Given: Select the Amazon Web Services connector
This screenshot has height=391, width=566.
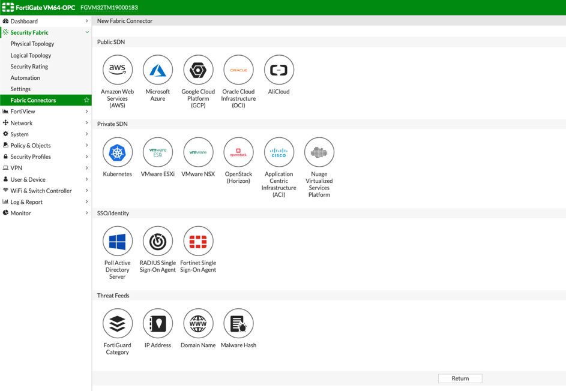Looking at the screenshot, I should tap(117, 69).
